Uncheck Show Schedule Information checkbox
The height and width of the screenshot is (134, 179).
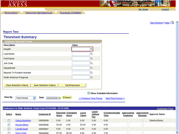89,93
